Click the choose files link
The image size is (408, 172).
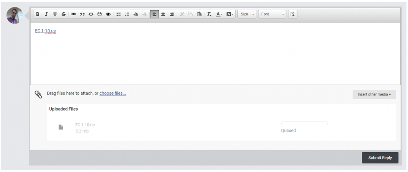tap(113, 94)
